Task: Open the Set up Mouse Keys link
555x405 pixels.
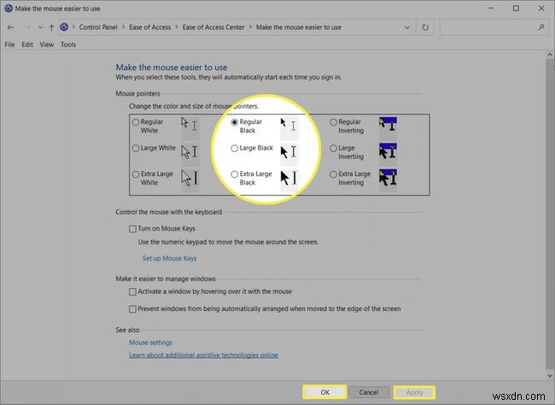Action: pos(169,258)
